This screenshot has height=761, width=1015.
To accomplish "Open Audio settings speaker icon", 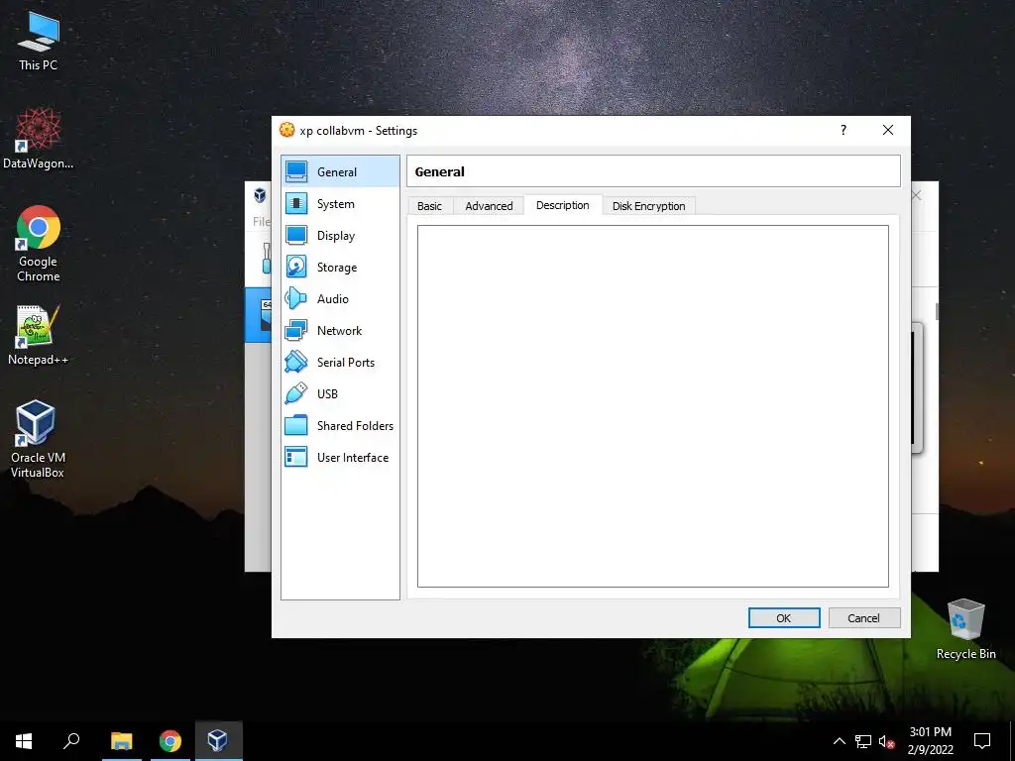I will point(296,298).
